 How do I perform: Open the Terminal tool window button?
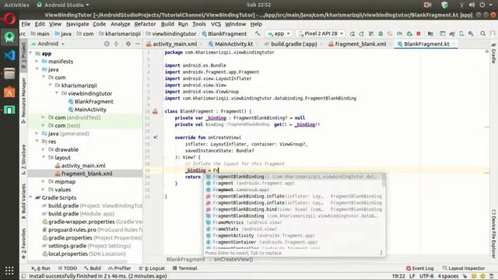[184, 268]
